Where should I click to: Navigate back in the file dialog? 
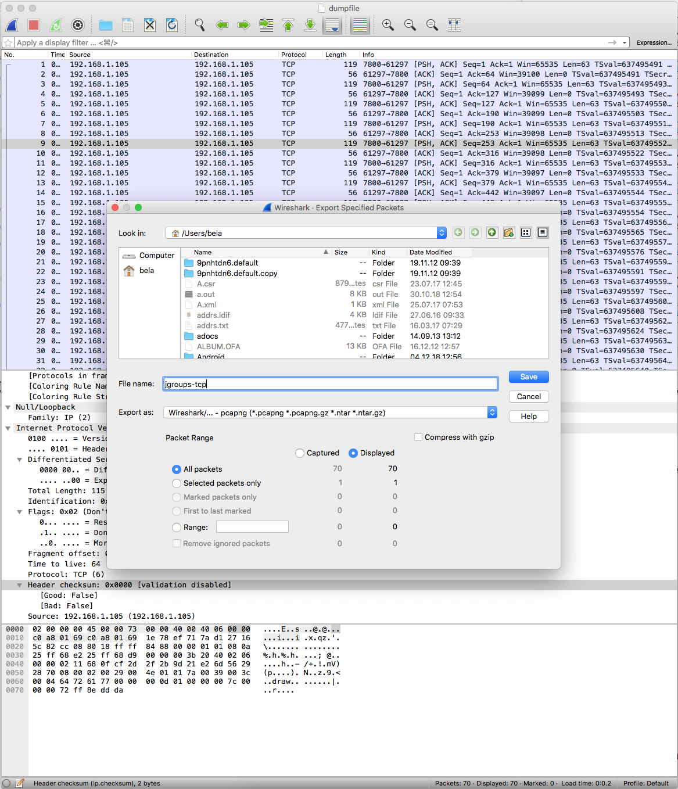(458, 232)
